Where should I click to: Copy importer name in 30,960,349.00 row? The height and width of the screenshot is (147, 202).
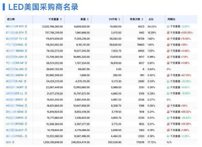pos(26,75)
